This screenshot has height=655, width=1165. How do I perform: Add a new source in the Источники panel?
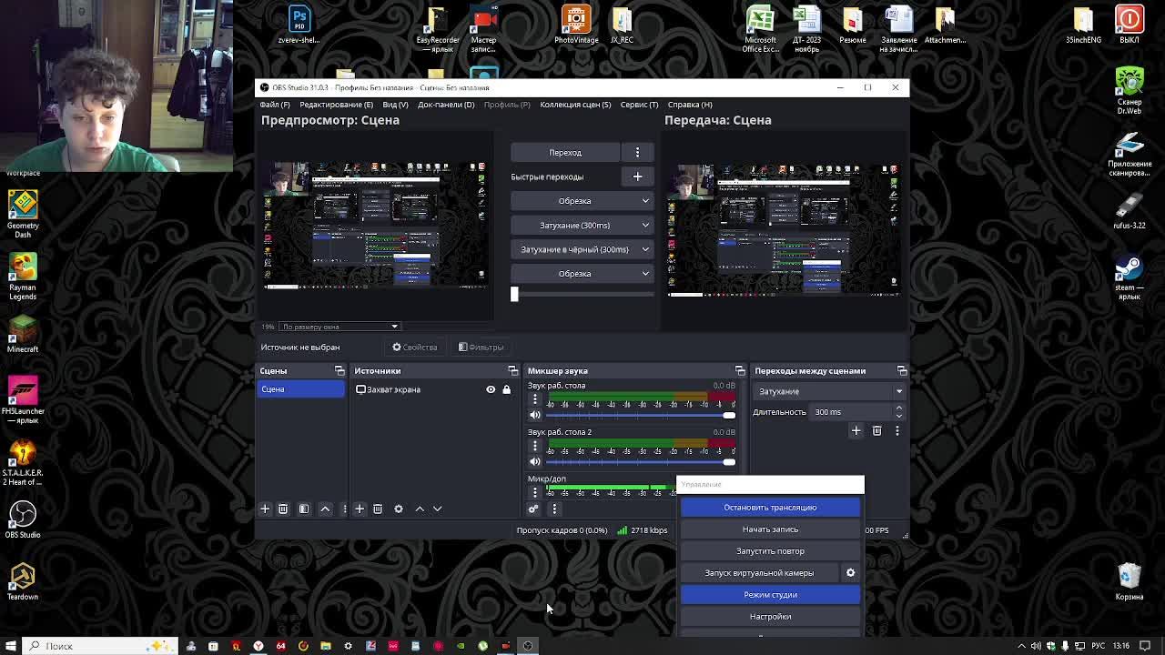(360, 509)
